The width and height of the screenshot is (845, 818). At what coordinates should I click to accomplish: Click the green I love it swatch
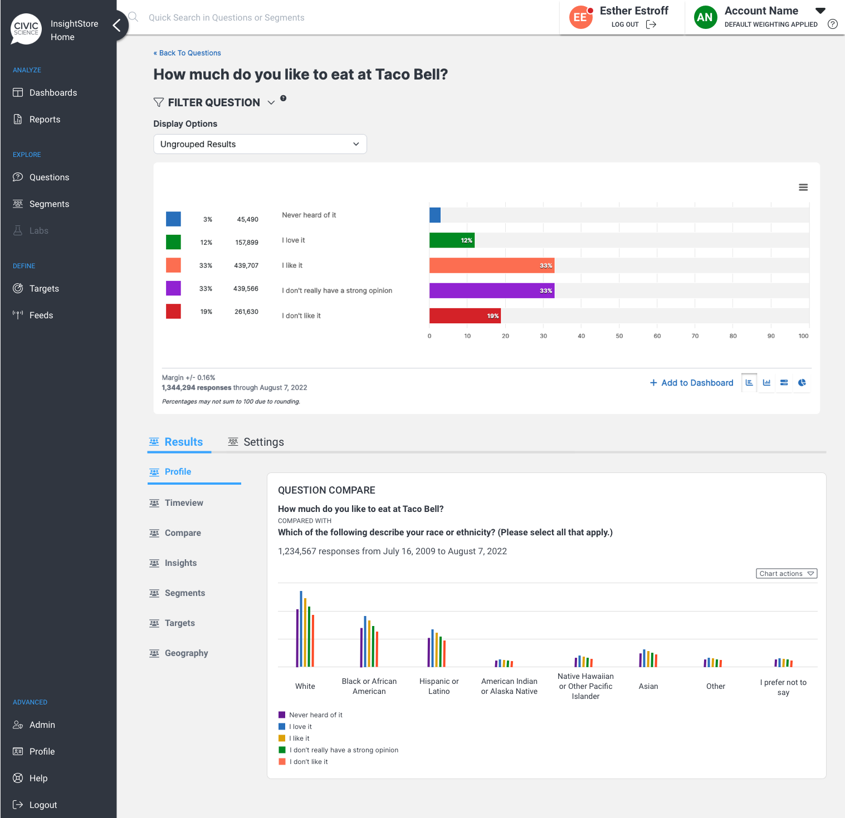click(173, 242)
